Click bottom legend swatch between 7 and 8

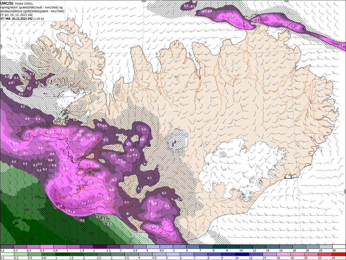point(200,254)
